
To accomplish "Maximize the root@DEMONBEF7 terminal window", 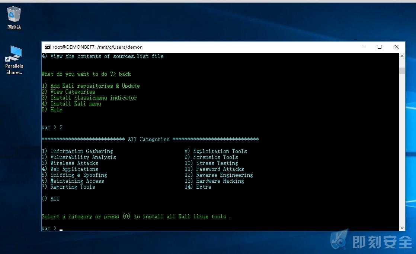I will 380,47.
